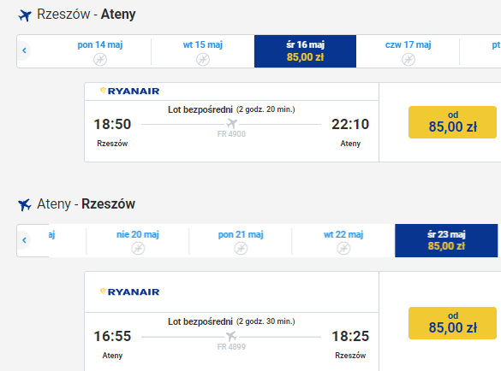Choose outbound fare od 85,00 zł for FR 4900

452,122
